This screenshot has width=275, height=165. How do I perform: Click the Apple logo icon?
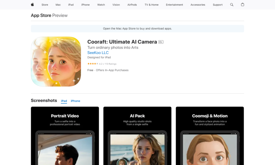point(32,5)
